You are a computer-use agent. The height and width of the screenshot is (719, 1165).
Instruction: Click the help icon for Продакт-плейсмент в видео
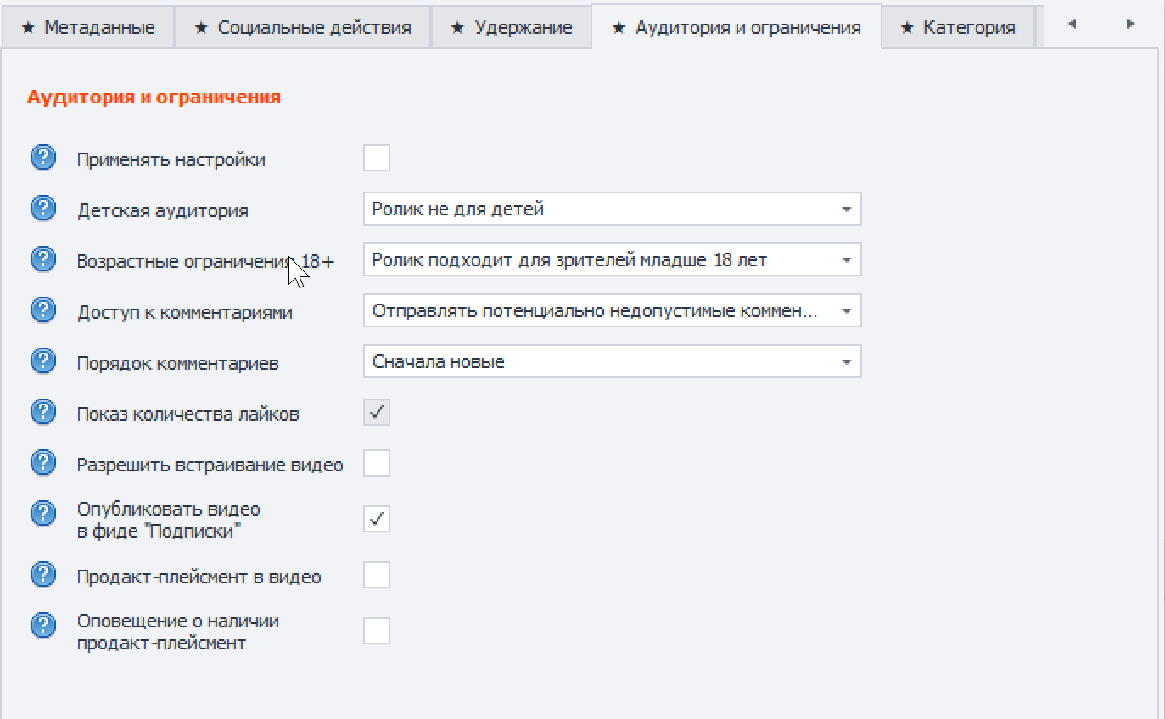click(42, 574)
